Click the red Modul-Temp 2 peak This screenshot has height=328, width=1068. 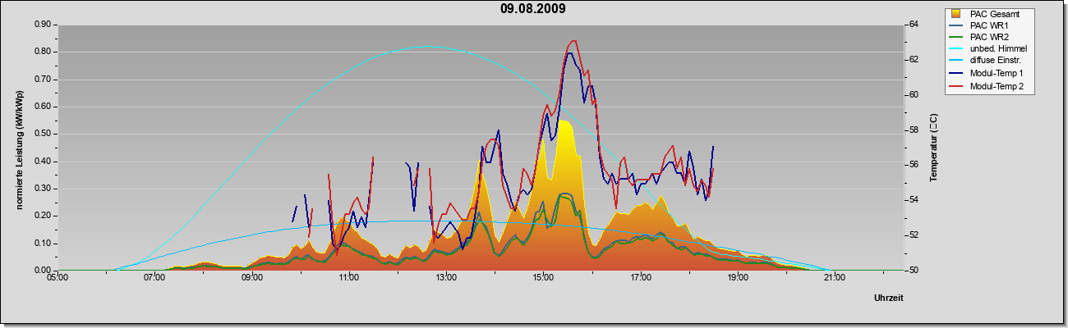tap(573, 41)
